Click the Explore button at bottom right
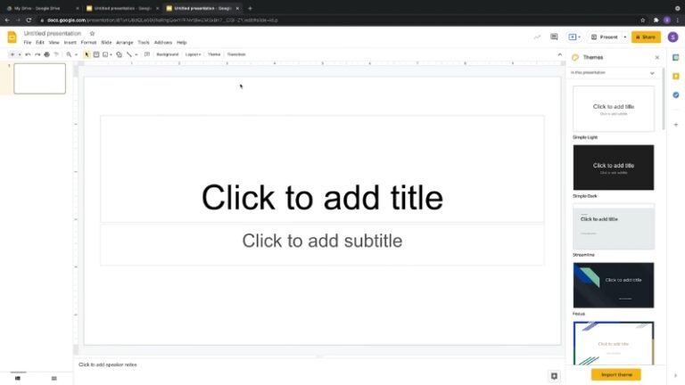 tap(554, 376)
